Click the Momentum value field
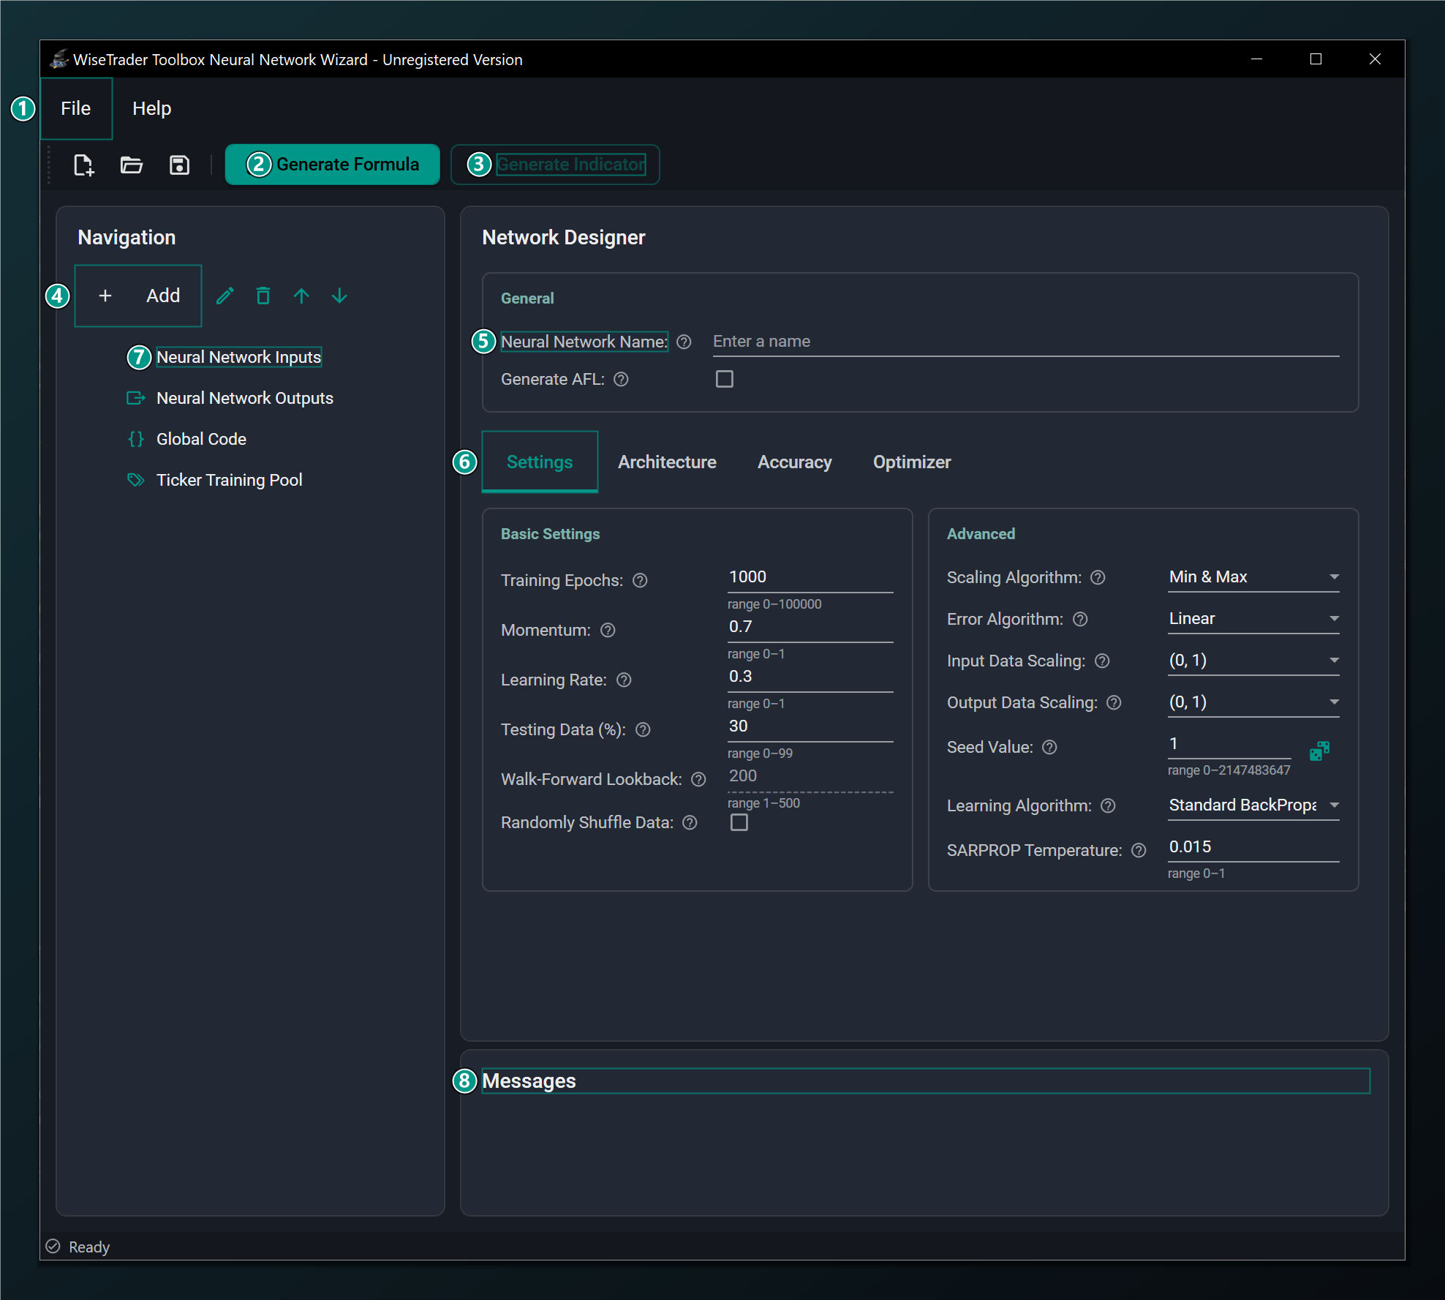Image resolution: width=1445 pixels, height=1300 pixels. 810,627
